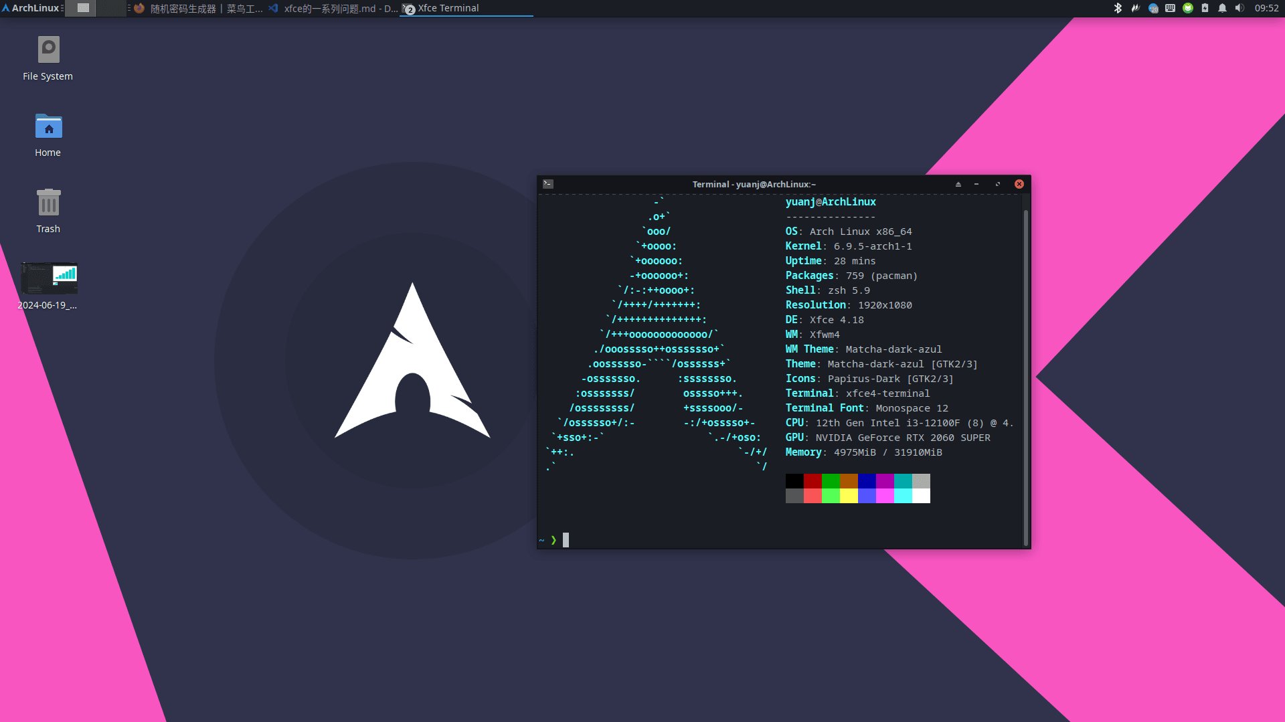Image resolution: width=1285 pixels, height=722 pixels.
Task: Click the 09:52 panel clock
Action: point(1266,8)
